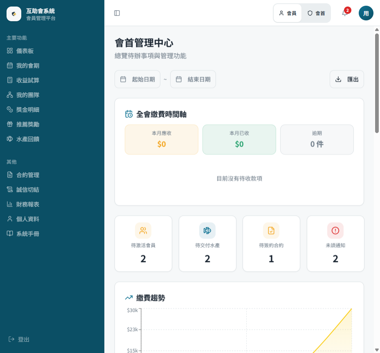The image size is (380, 353).
Task: Click the $30k axis label
Action: [132, 310]
